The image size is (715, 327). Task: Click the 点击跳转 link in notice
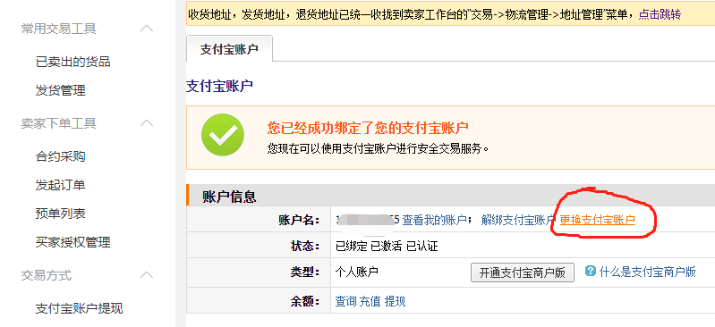pos(660,14)
